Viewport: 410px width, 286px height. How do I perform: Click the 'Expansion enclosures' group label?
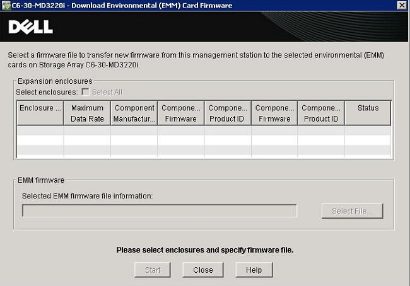tap(55, 81)
